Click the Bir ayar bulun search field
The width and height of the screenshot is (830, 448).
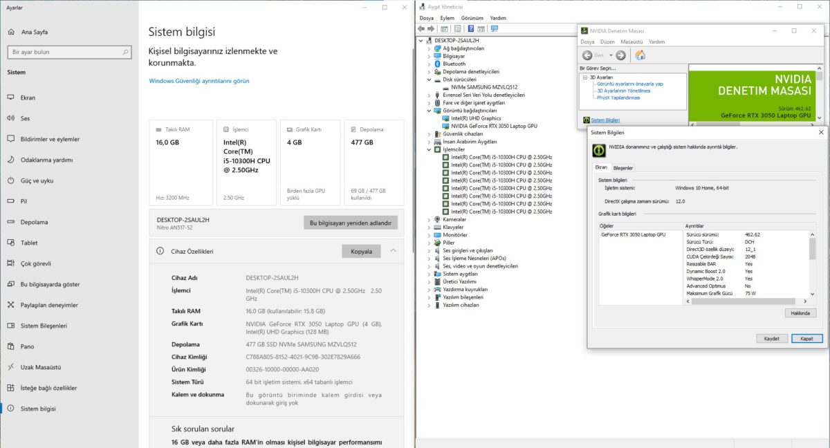(68, 52)
